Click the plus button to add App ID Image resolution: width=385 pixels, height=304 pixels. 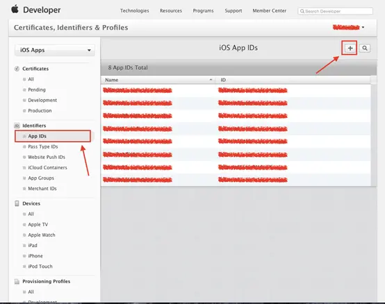[x=350, y=48]
